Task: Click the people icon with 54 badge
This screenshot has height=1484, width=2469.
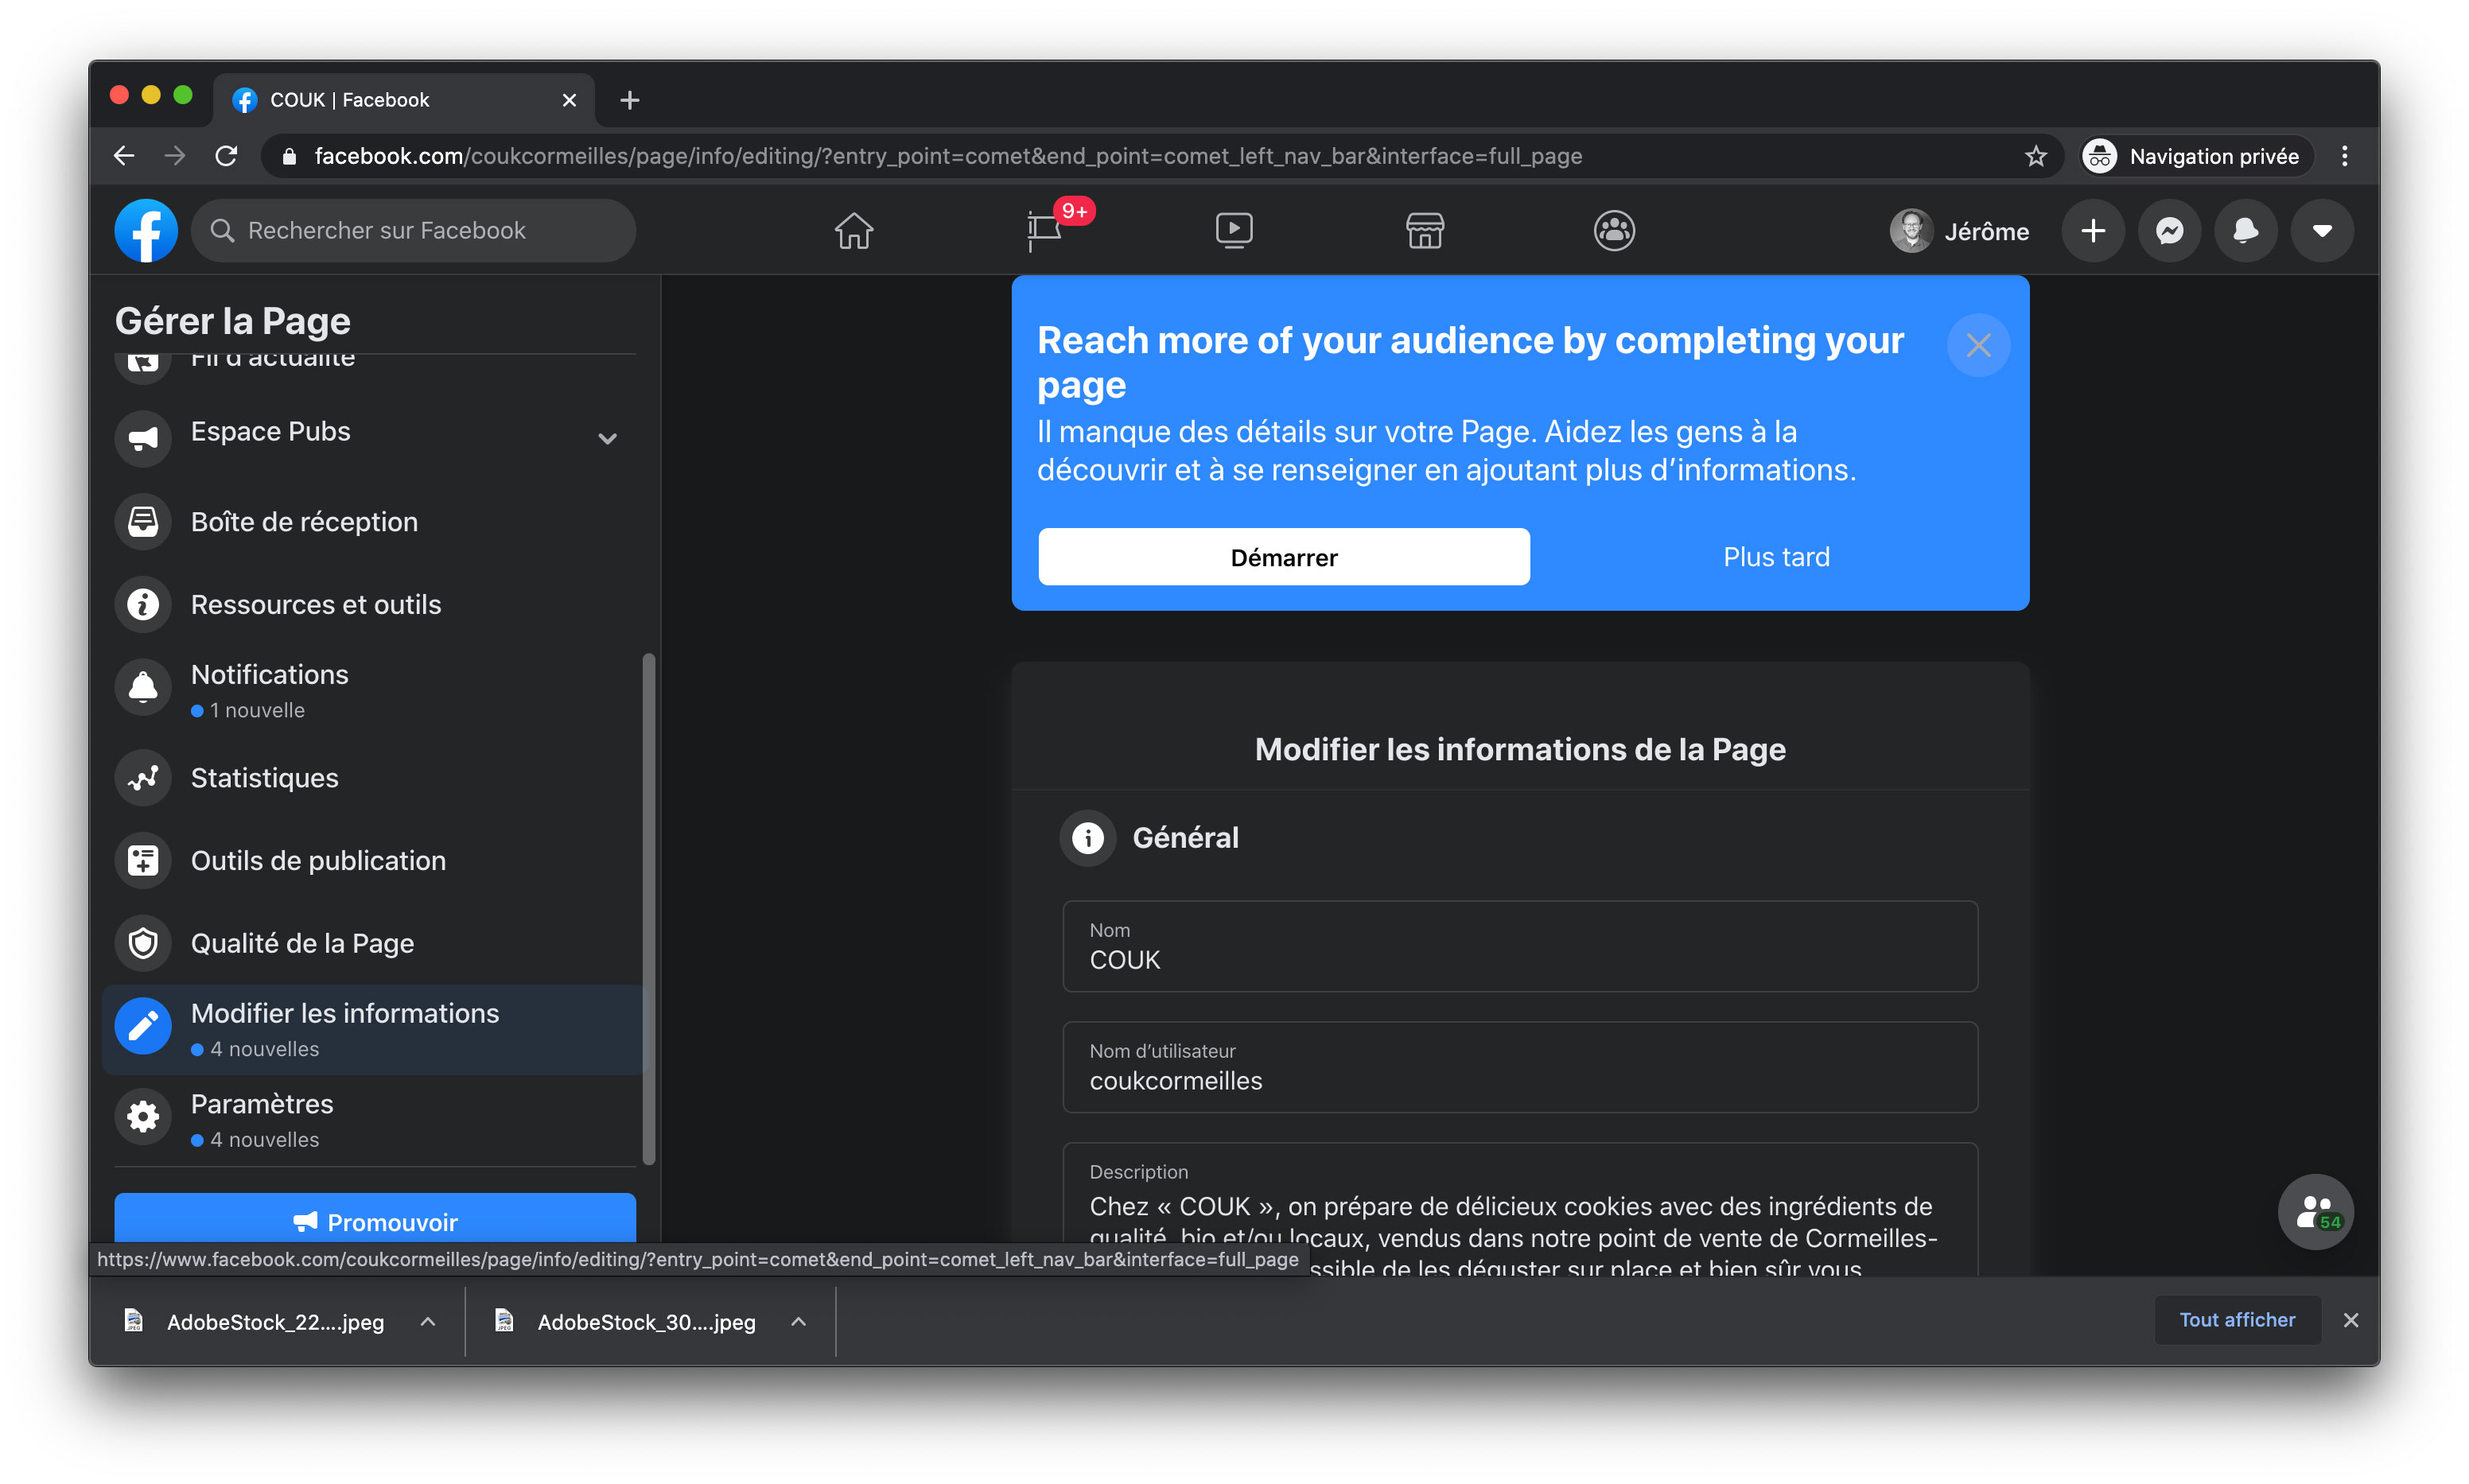Action: coord(2315,1212)
